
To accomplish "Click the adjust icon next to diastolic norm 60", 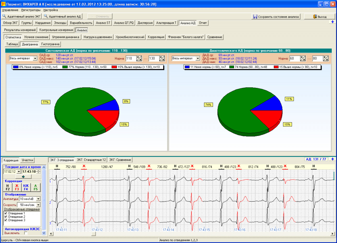I will pos(303,58).
